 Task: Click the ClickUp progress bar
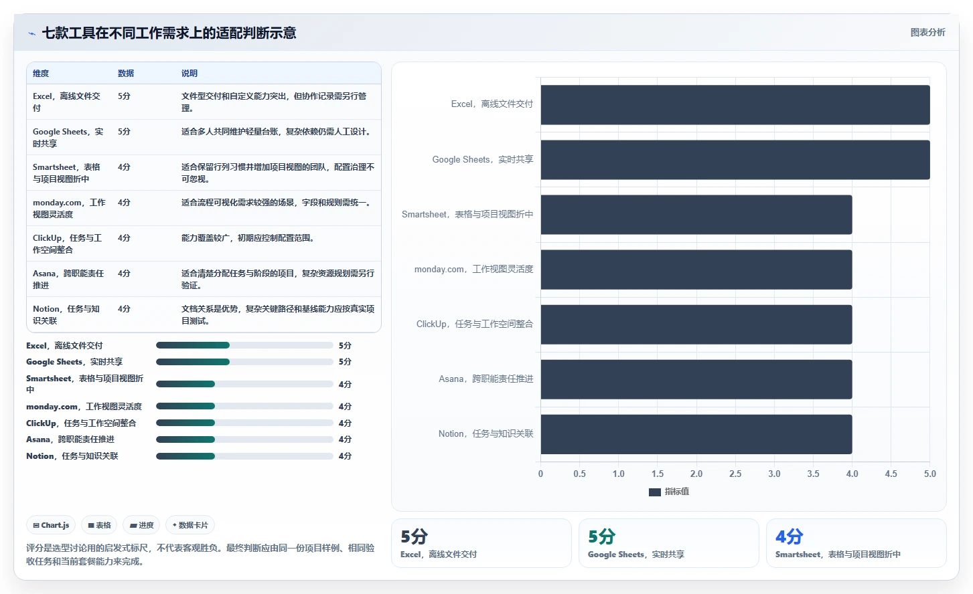click(244, 423)
